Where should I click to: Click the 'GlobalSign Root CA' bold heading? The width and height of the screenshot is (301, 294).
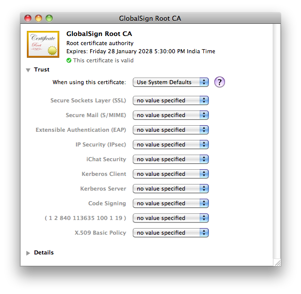click(99, 33)
